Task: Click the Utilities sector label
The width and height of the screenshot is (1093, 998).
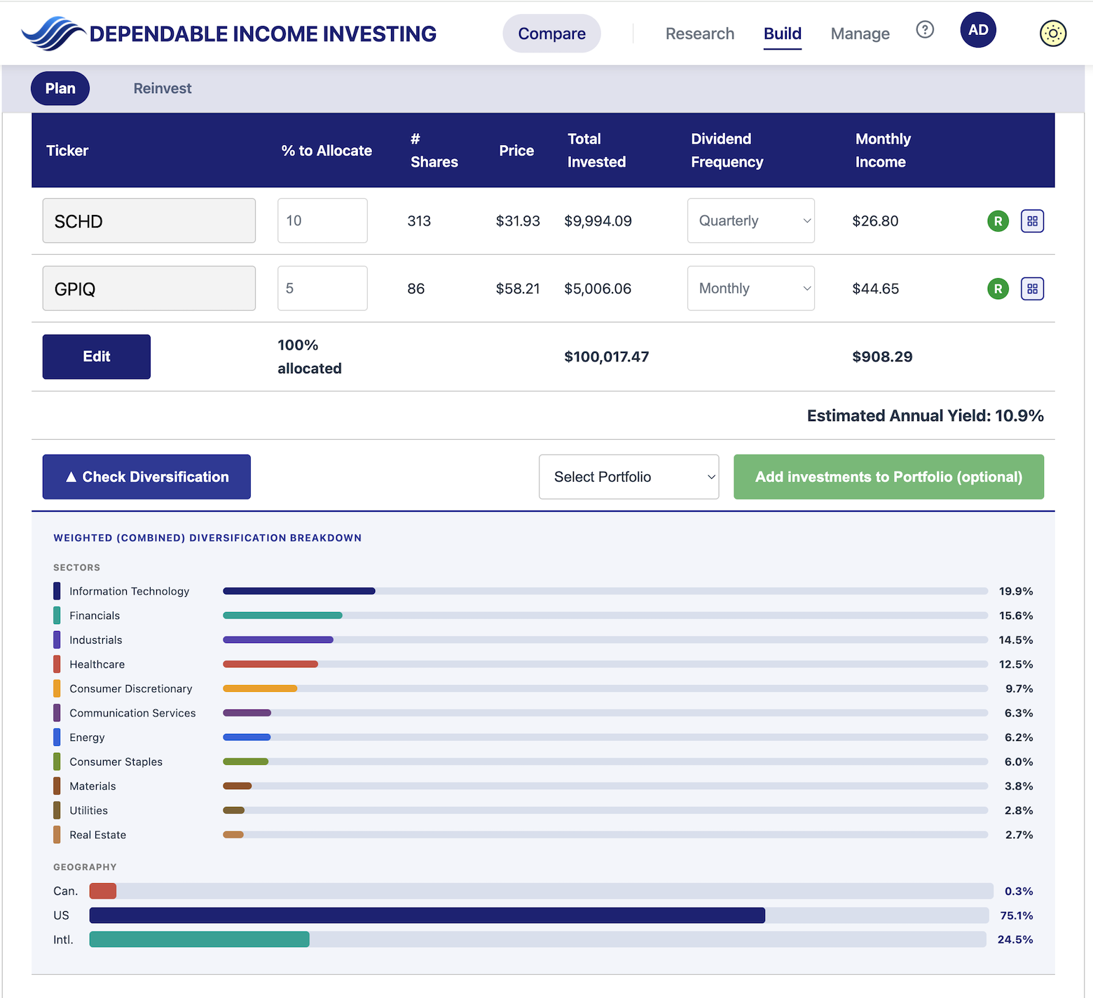Action: pyautogui.click(x=88, y=810)
